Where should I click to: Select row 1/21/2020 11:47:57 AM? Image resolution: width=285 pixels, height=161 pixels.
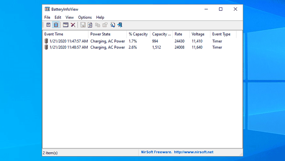pyautogui.click(x=140, y=41)
